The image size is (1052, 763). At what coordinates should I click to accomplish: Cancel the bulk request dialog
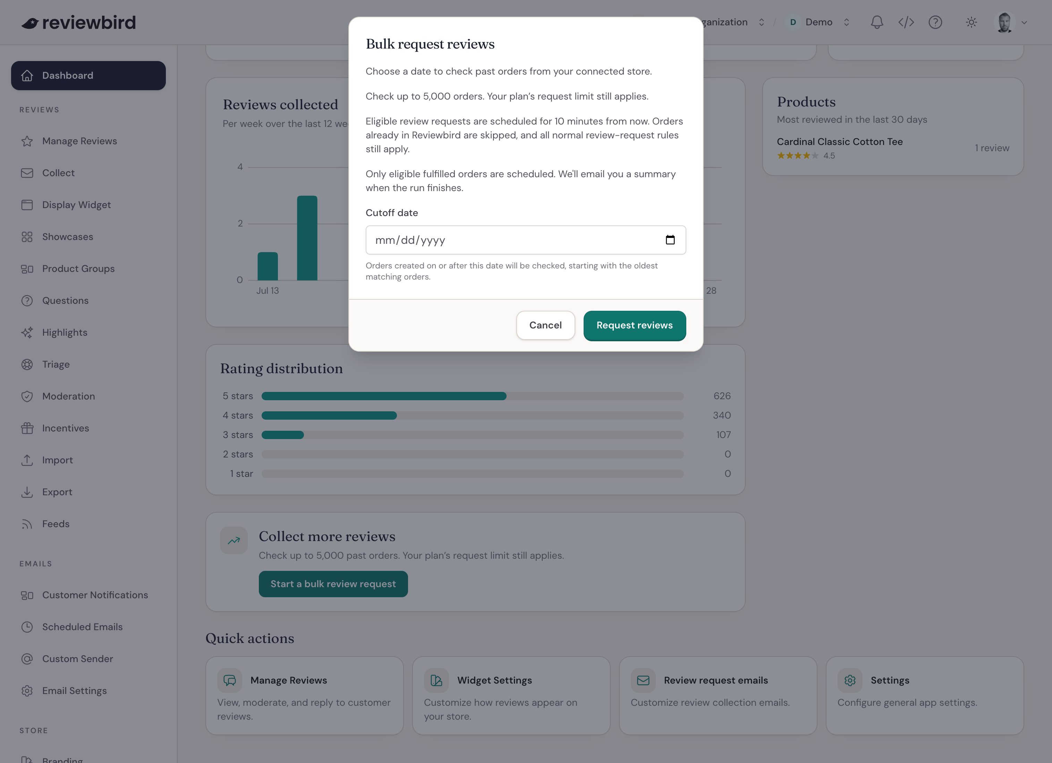pyautogui.click(x=545, y=325)
